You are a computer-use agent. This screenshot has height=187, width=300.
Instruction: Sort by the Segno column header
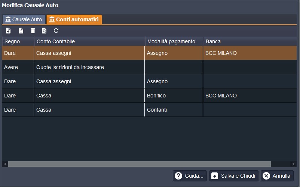[x=18, y=41]
